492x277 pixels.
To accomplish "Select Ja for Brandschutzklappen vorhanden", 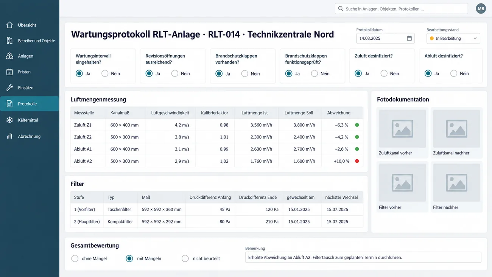I will tap(219, 73).
